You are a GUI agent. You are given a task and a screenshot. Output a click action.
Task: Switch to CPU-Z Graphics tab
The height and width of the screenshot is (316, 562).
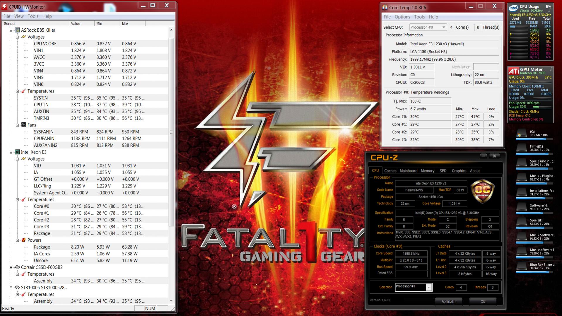coord(459,171)
